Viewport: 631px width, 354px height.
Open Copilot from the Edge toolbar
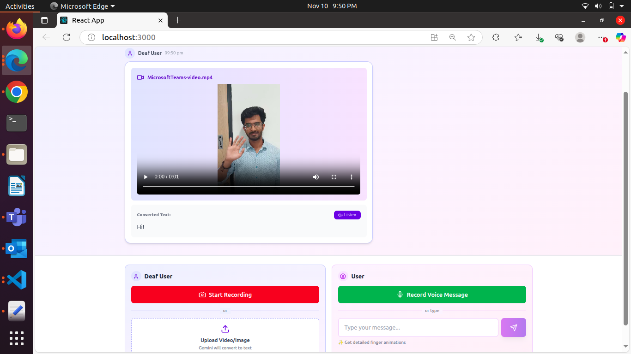click(621, 37)
